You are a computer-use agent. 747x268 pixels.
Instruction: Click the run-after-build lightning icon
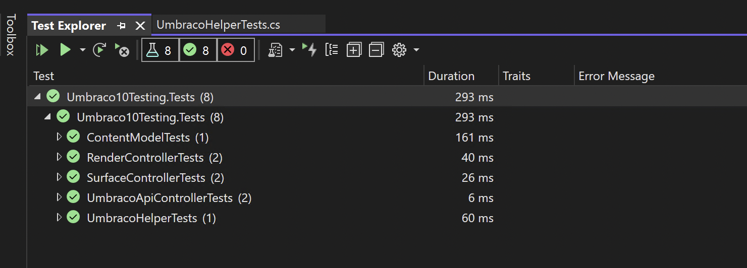pos(309,50)
